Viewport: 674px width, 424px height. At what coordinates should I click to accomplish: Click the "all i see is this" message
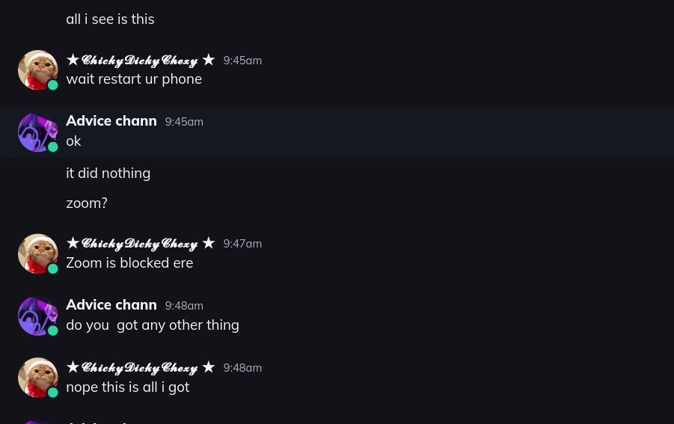click(x=110, y=19)
